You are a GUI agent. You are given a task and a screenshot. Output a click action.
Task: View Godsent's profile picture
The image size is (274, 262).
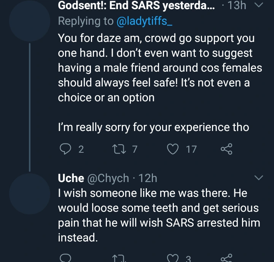click(30, 23)
